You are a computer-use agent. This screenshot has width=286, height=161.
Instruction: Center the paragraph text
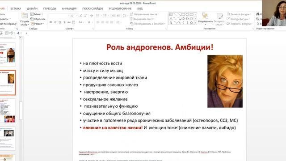point(102,22)
